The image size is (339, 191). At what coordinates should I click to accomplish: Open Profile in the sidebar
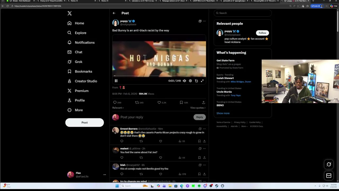pos(76,100)
